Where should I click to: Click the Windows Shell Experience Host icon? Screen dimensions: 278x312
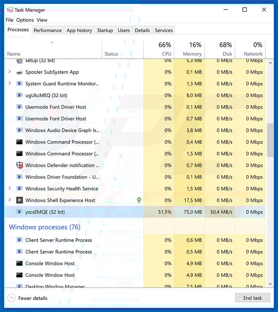(x=19, y=200)
